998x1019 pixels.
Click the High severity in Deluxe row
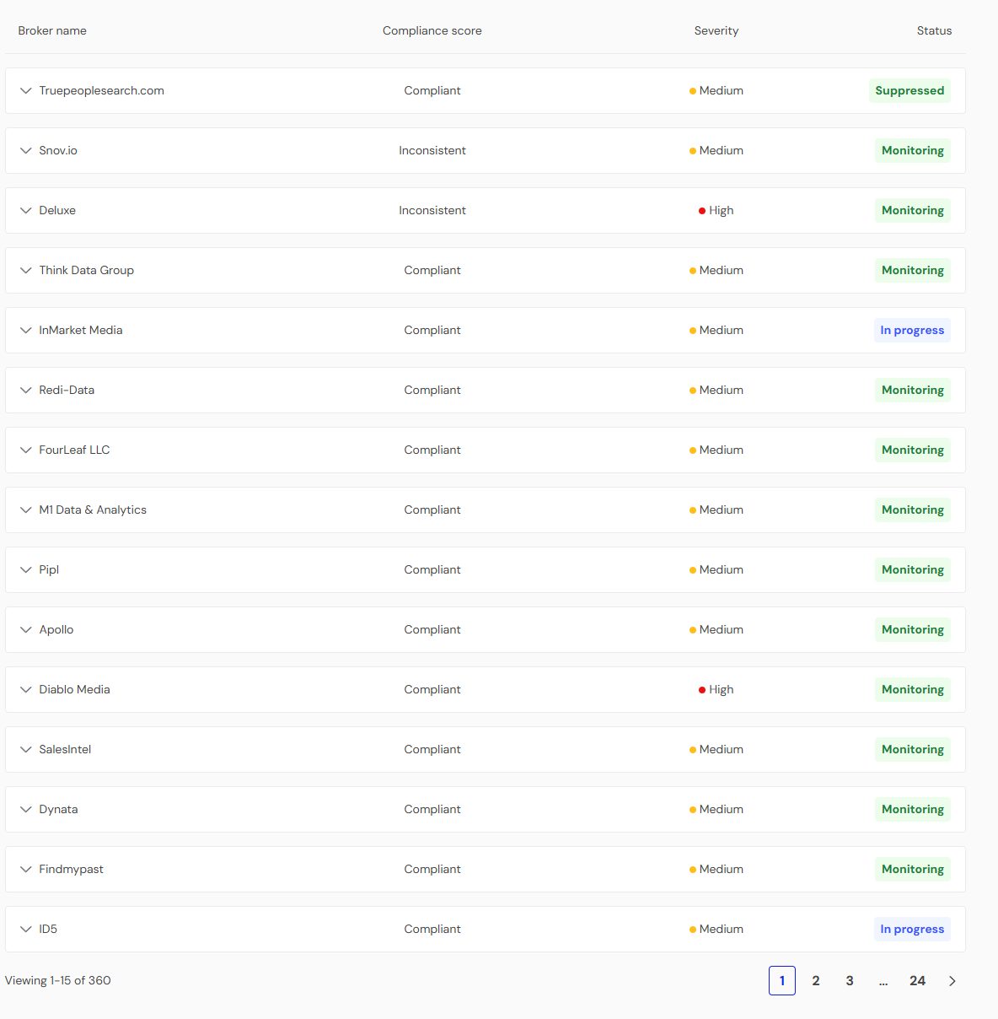[x=716, y=210]
